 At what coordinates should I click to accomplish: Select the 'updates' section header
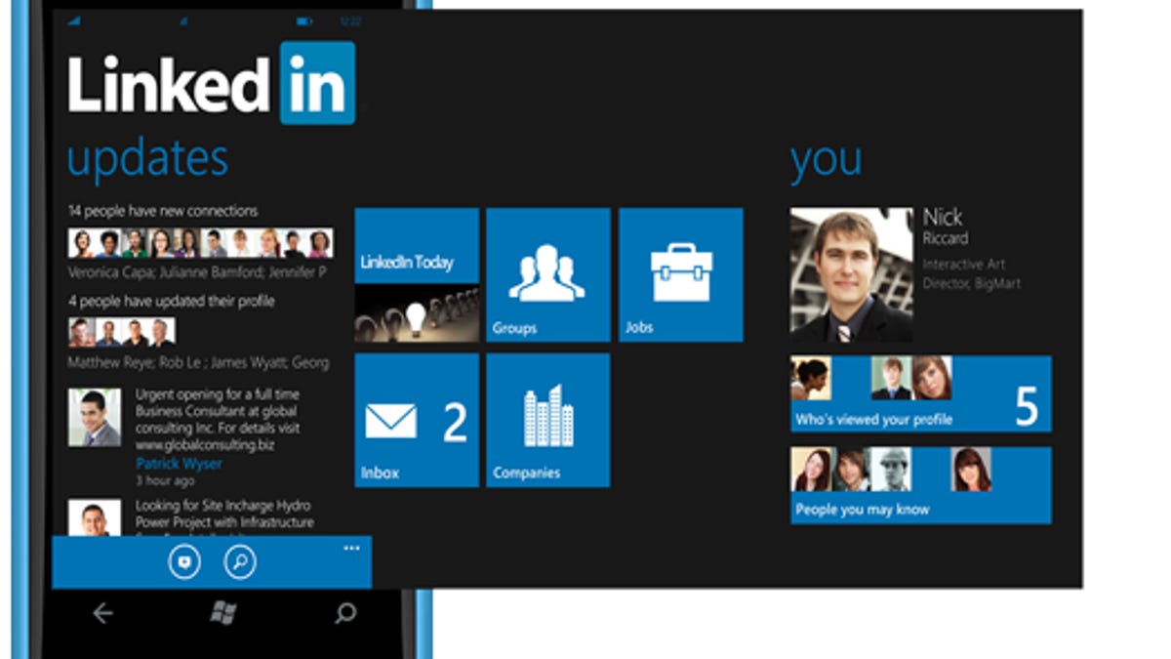pyautogui.click(x=147, y=158)
